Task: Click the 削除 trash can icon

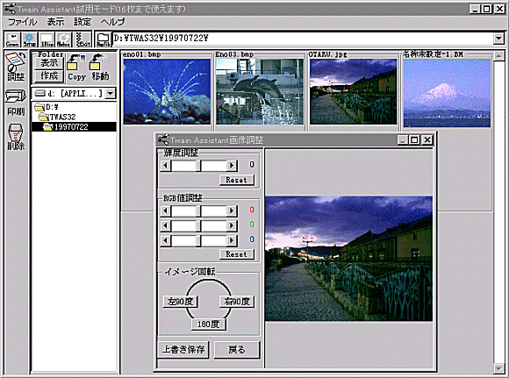Action: [x=16, y=137]
